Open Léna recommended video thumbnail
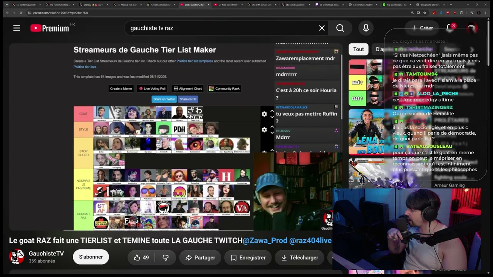This screenshot has height=277, width=493. (366, 132)
